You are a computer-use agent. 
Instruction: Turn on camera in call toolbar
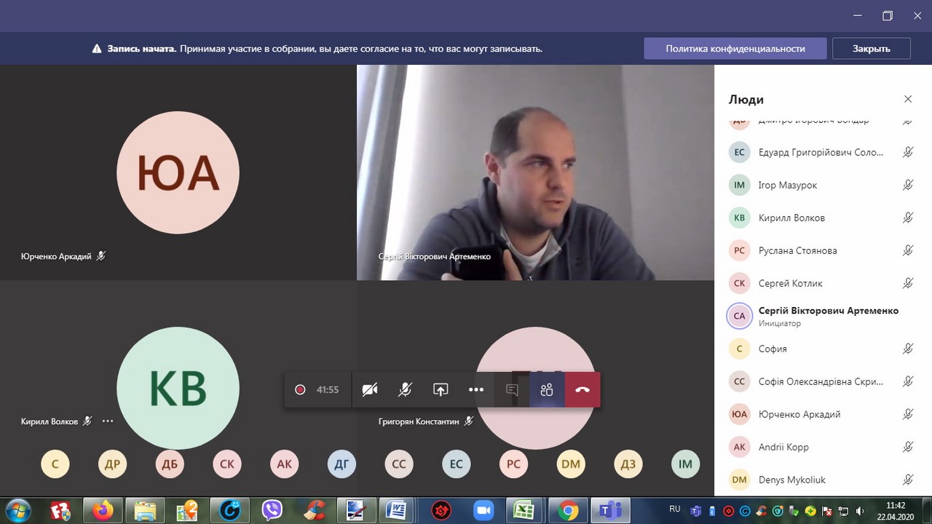(370, 389)
